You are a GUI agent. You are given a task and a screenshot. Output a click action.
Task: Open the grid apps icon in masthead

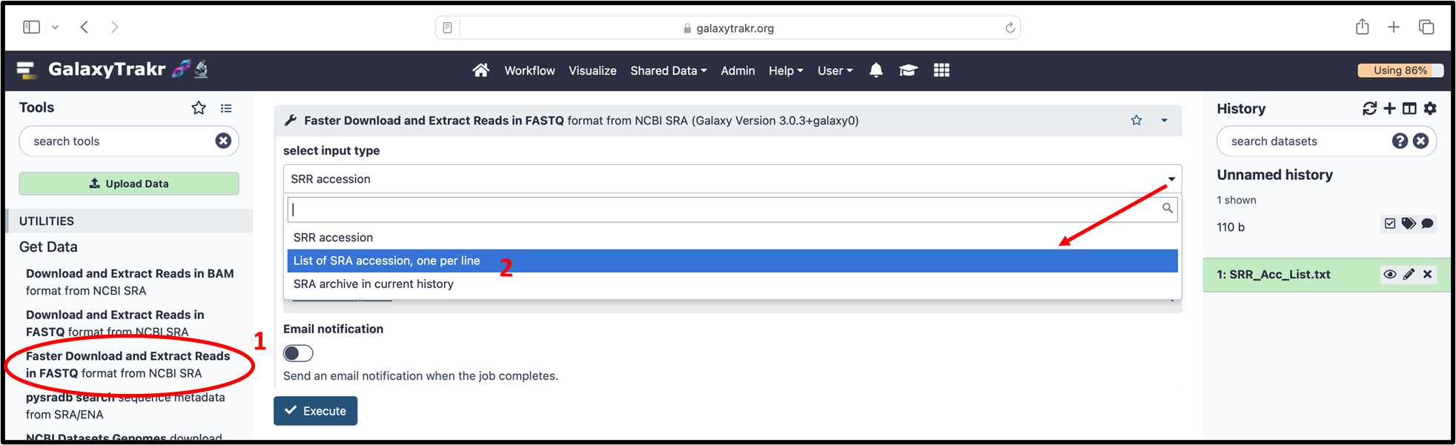click(942, 70)
